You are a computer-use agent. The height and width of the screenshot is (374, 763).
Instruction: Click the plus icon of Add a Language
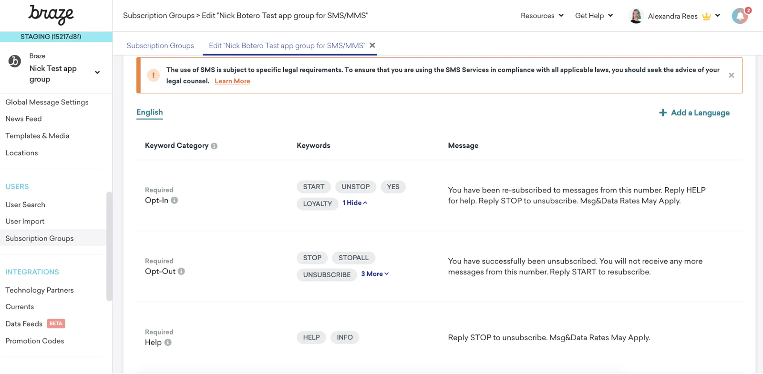663,113
